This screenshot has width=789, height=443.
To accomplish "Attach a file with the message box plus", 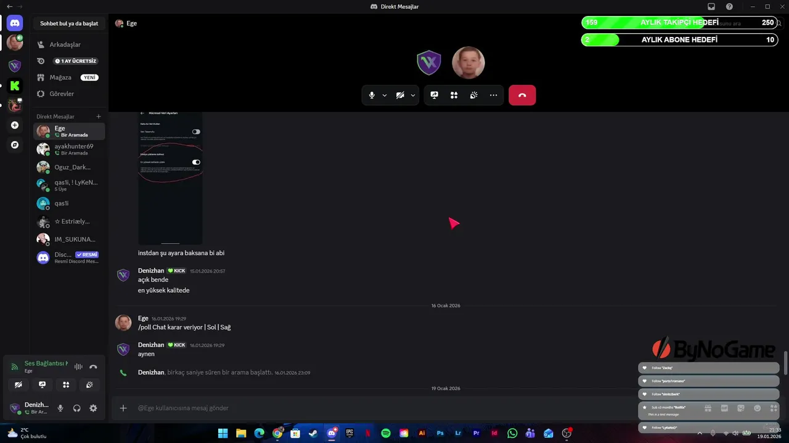I will (123, 408).
